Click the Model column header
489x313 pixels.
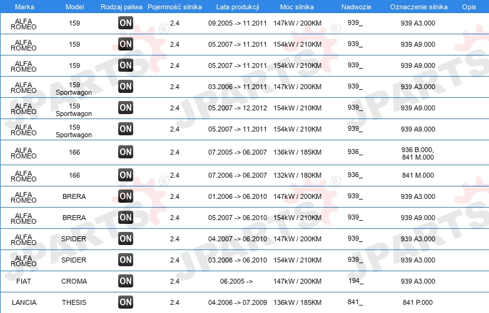pyautogui.click(x=74, y=7)
